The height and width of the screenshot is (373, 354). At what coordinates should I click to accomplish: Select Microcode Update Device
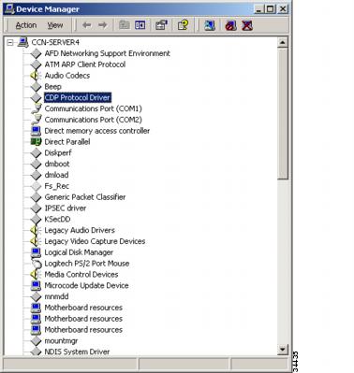point(86,285)
